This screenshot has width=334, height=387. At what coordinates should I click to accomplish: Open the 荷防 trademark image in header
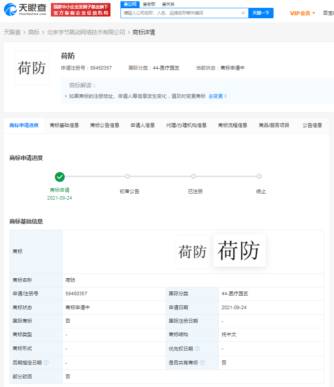[x=32, y=68]
